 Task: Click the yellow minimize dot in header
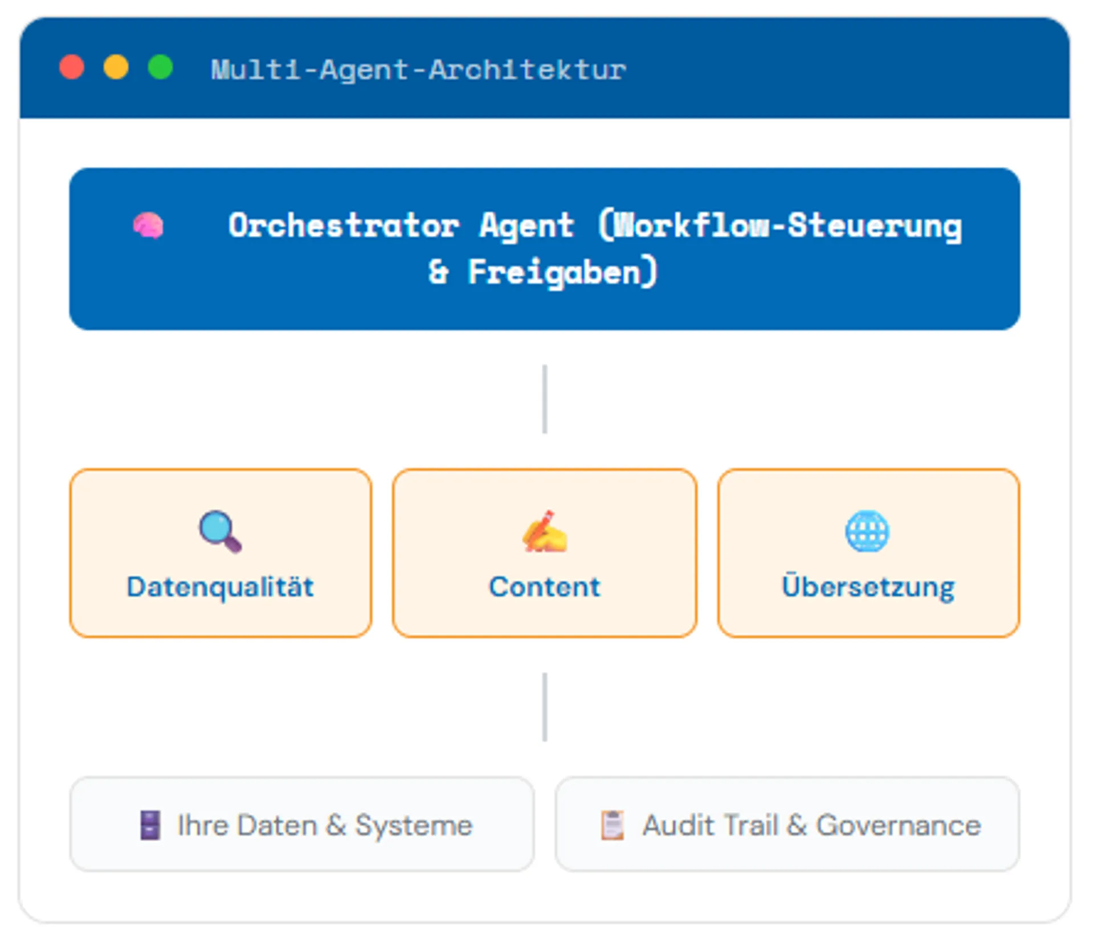pos(116,67)
